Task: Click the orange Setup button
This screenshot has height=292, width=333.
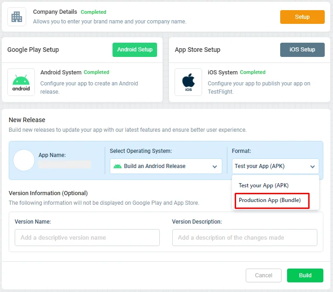Action: click(x=302, y=17)
